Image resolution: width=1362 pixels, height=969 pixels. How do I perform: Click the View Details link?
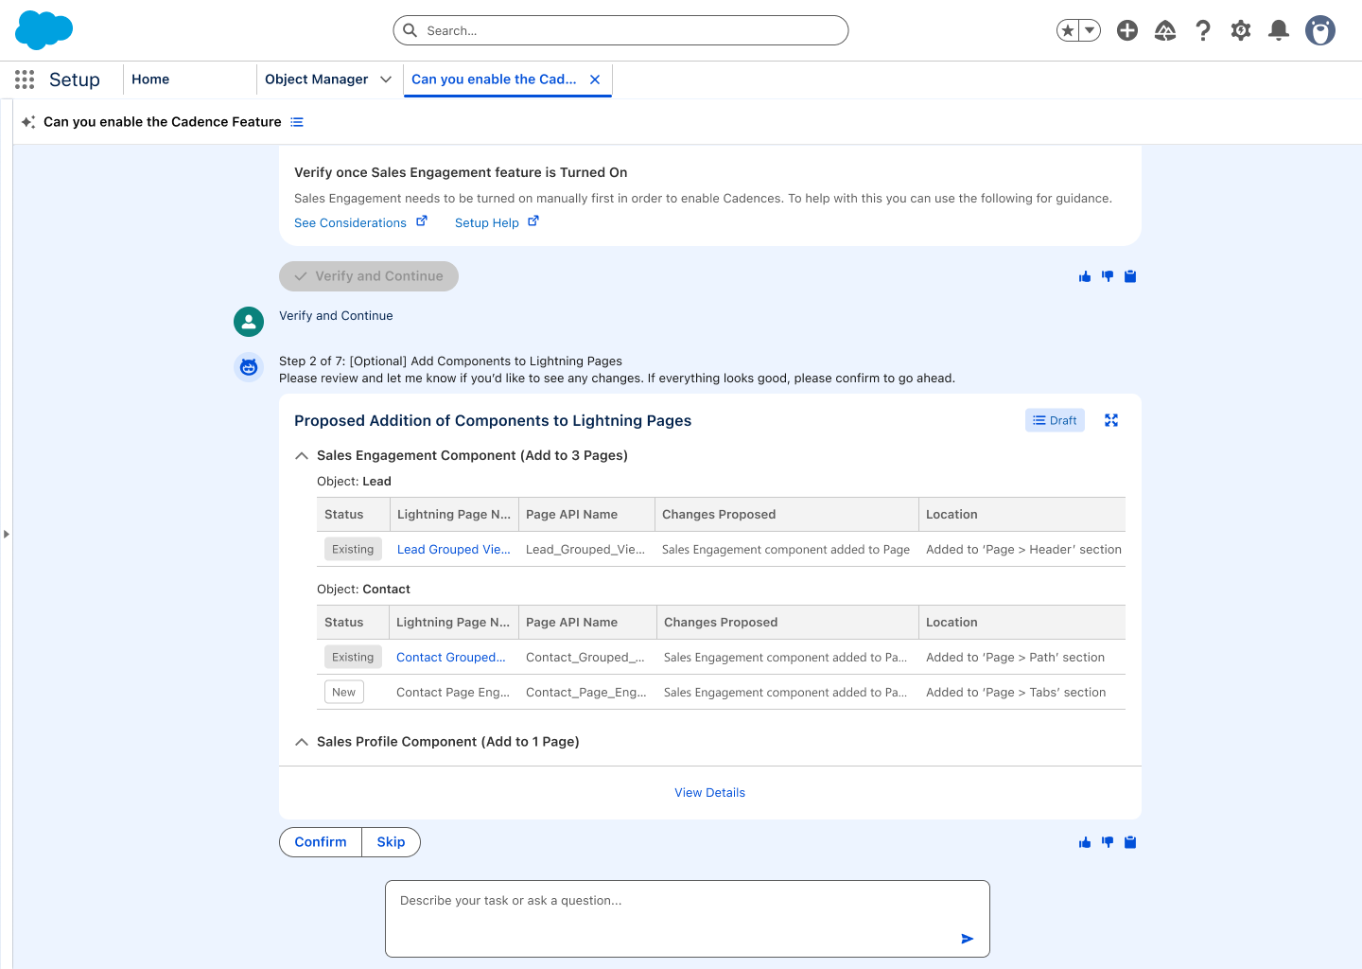[710, 793]
